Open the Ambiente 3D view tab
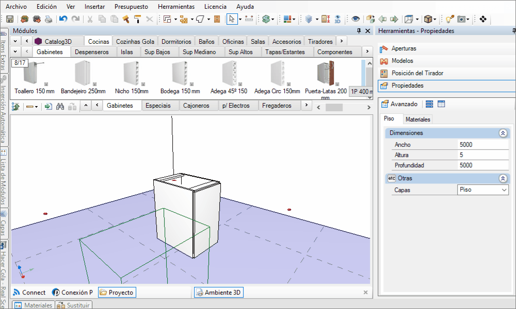 point(218,292)
